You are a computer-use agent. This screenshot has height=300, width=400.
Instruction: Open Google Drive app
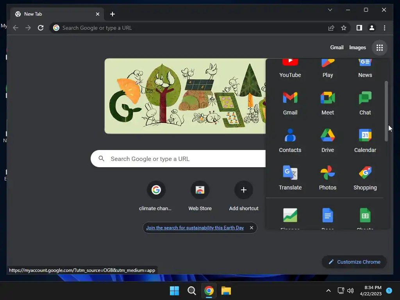coord(328,141)
